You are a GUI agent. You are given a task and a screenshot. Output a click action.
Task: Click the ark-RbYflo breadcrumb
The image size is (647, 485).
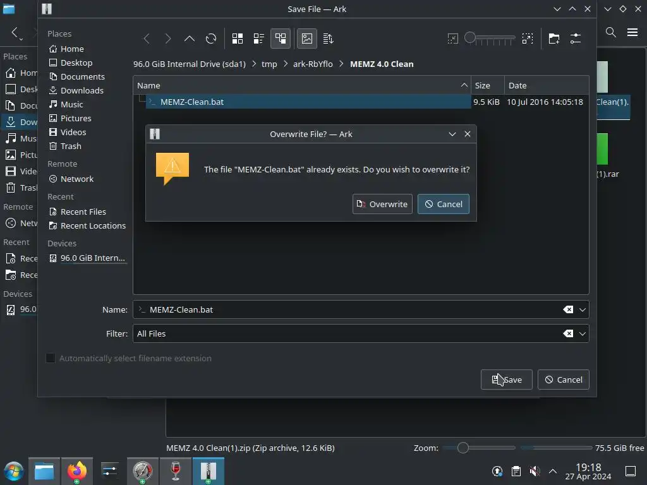click(x=313, y=64)
